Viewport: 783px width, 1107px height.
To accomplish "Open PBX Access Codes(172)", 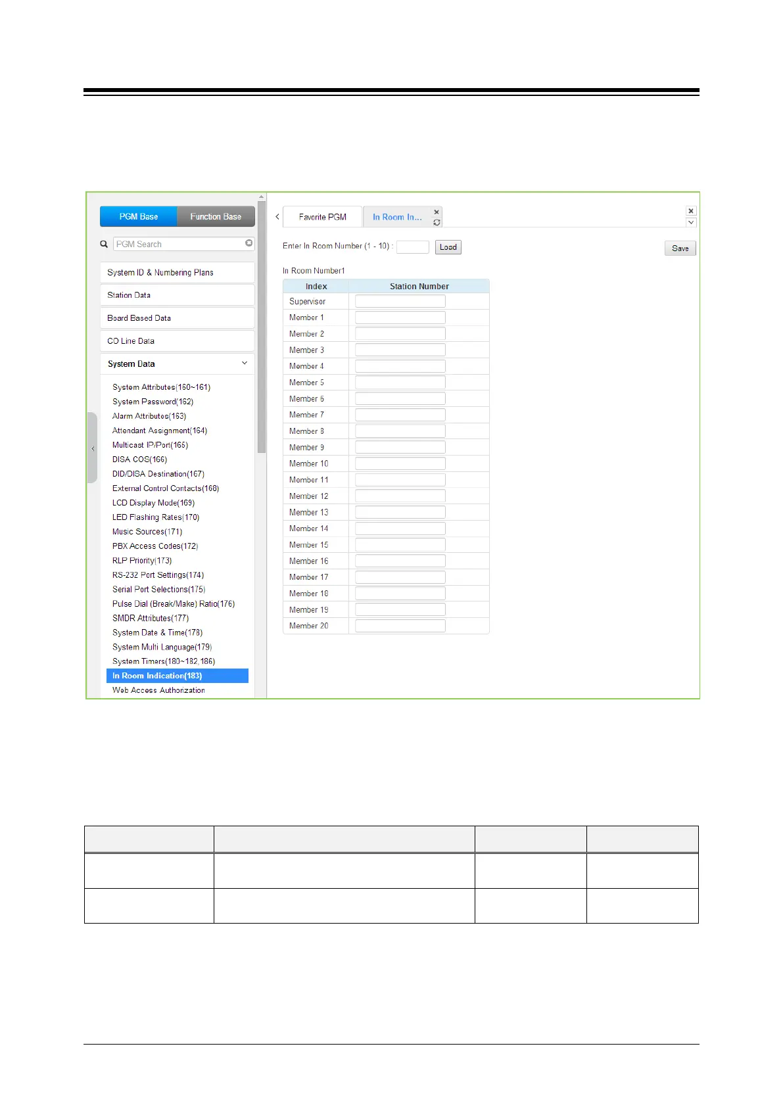I will tap(155, 546).
